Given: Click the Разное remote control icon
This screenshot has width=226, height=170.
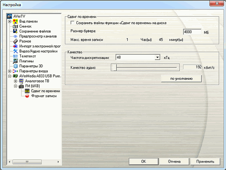Looking at the screenshot, I should click(x=15, y=41).
